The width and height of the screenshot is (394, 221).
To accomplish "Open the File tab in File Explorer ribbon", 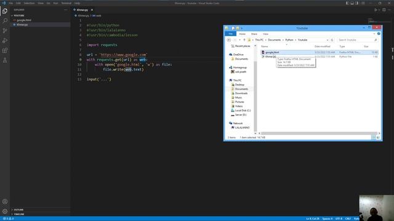I will tap(230, 34).
